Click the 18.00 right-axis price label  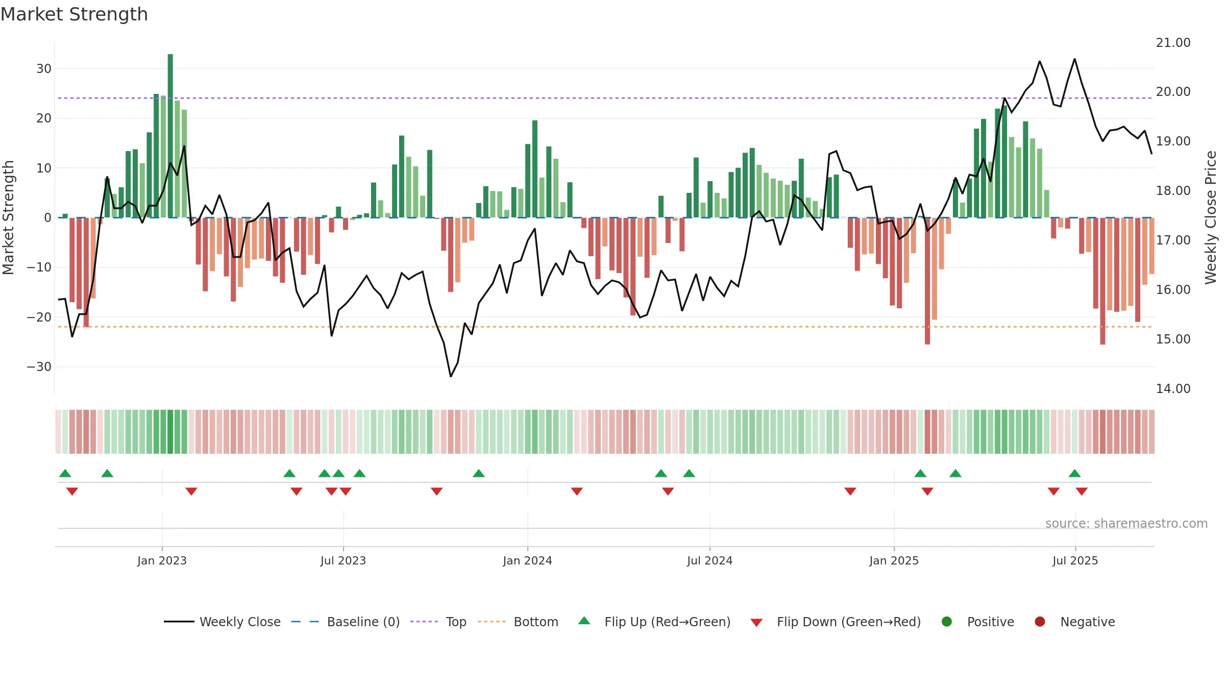pyautogui.click(x=1173, y=191)
